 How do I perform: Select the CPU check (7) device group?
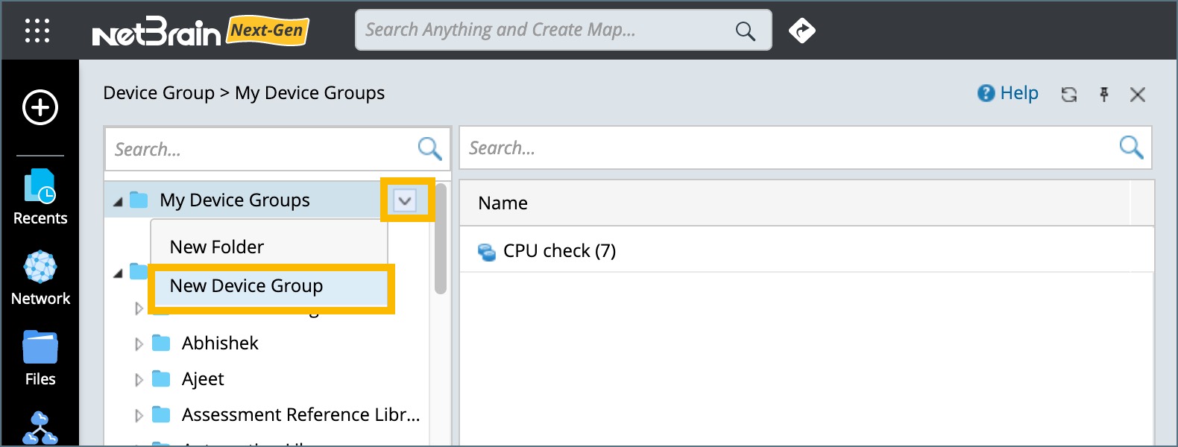click(559, 251)
